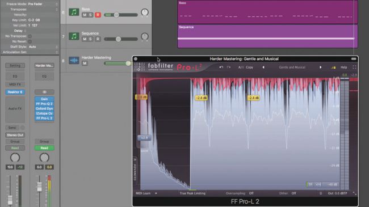Expand the Advanced panel in Pro-L 2

click(135, 169)
